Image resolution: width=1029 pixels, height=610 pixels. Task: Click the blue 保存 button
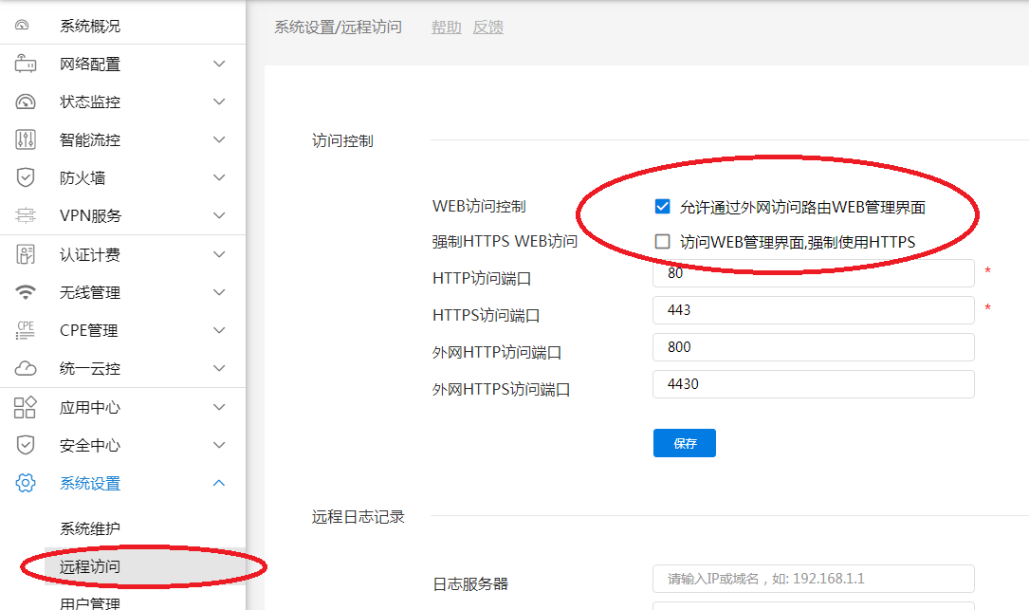point(684,443)
